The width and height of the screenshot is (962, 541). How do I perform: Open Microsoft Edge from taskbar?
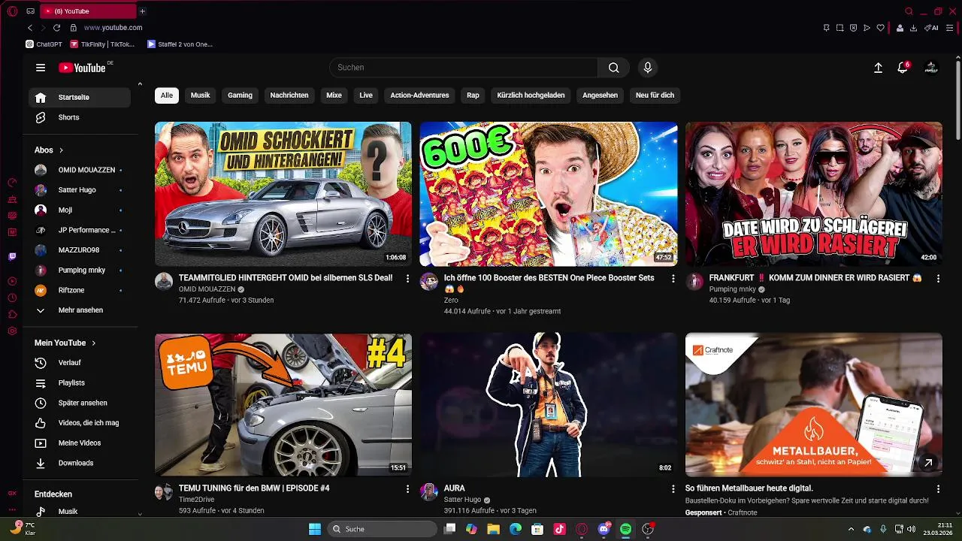point(516,529)
